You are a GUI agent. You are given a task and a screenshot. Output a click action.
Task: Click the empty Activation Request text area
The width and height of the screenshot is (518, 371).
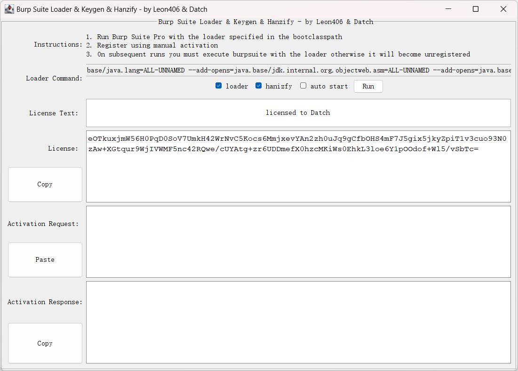[x=298, y=242]
